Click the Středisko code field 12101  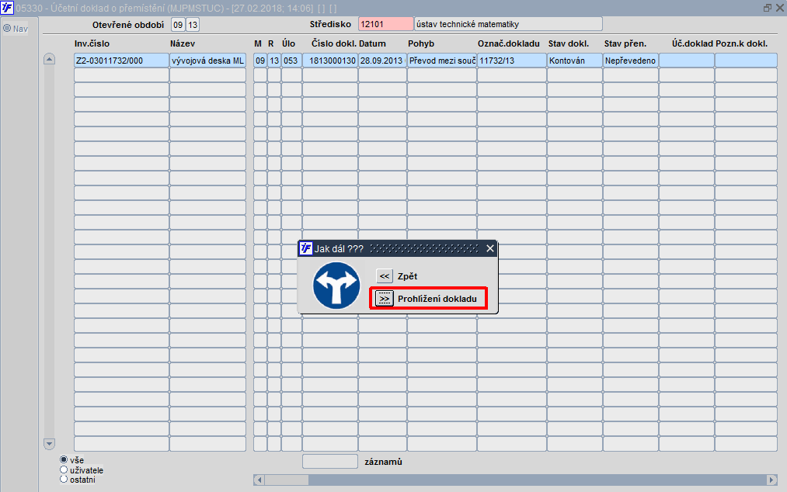(385, 24)
